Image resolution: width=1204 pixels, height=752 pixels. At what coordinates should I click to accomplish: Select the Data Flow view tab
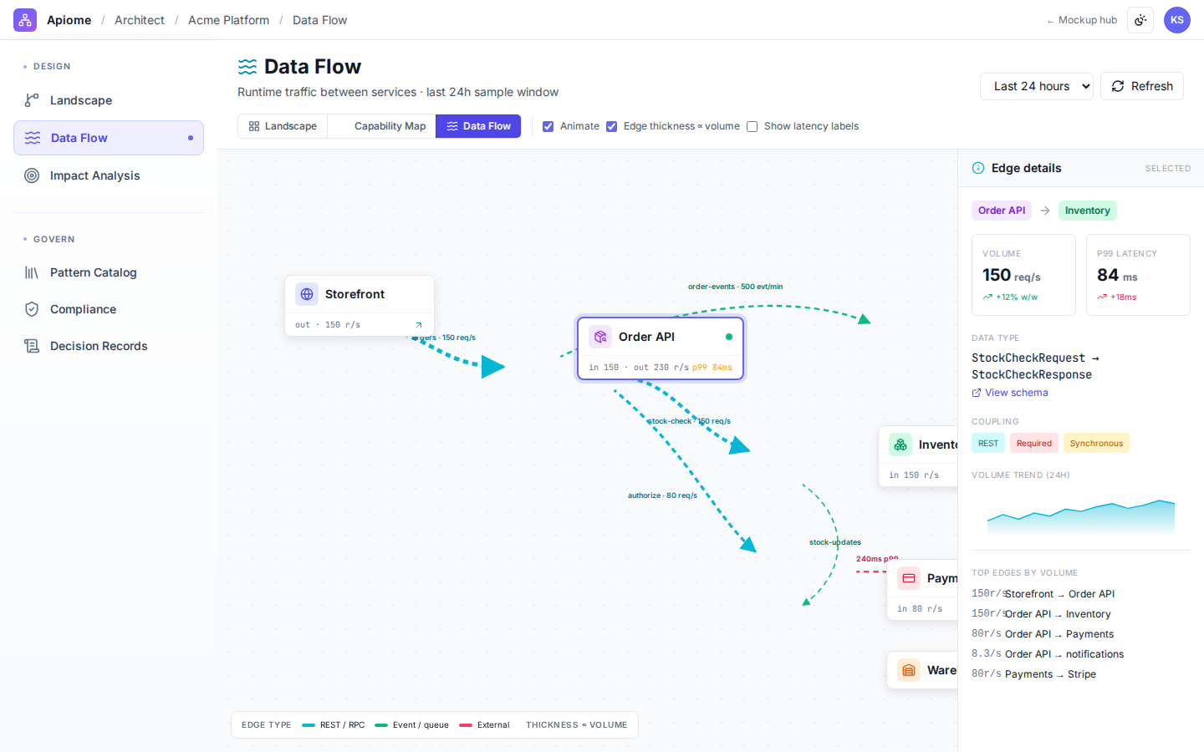point(478,126)
